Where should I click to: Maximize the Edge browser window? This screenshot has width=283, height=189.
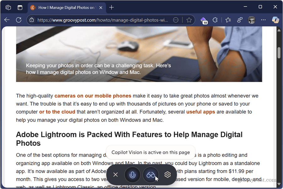pyautogui.click(x=260, y=7)
